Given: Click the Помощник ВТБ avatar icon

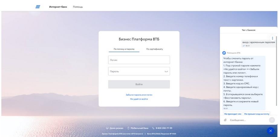Looking at the screenshot, I should pos(224,53).
